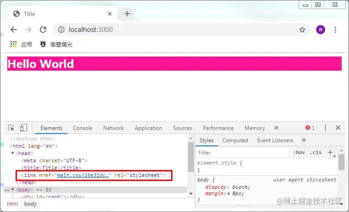View site information icon in address bar

point(61,30)
